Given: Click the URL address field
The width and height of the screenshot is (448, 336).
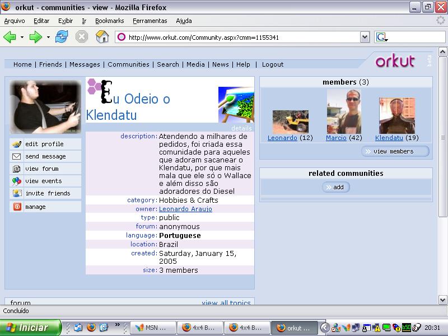Looking at the screenshot, I should (237, 37).
